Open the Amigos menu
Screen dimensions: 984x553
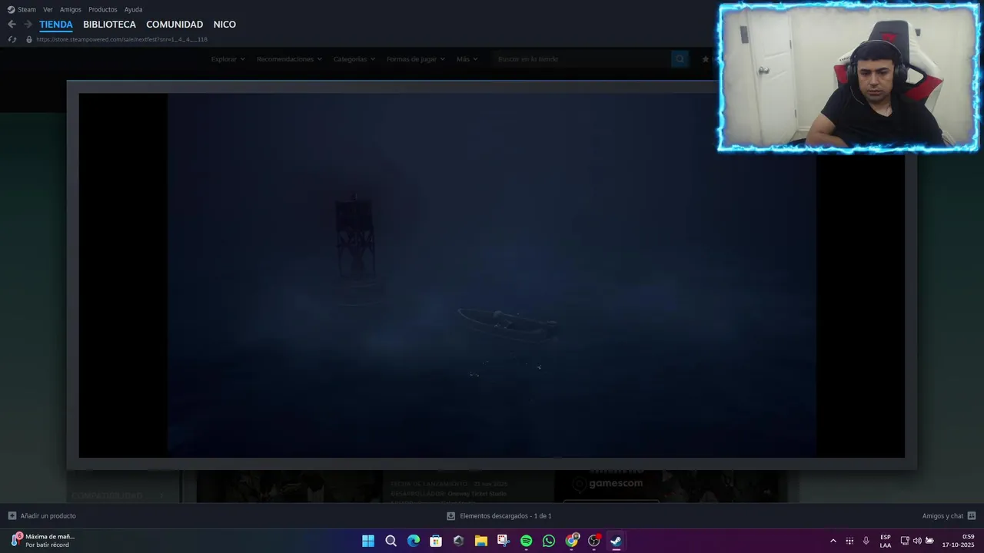click(x=71, y=9)
